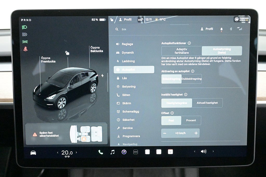Open the Laddning settings menu
The image size is (266, 177).
(128, 61)
